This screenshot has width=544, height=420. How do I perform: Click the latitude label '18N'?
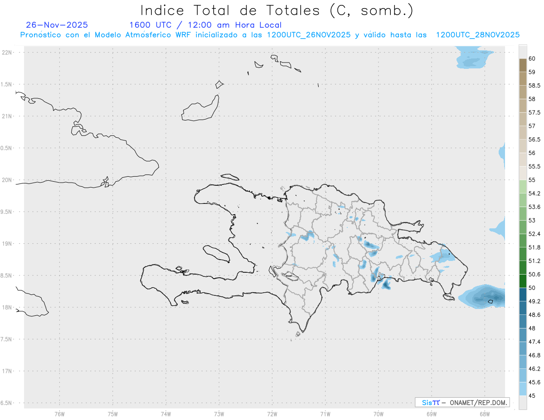click(x=7, y=308)
